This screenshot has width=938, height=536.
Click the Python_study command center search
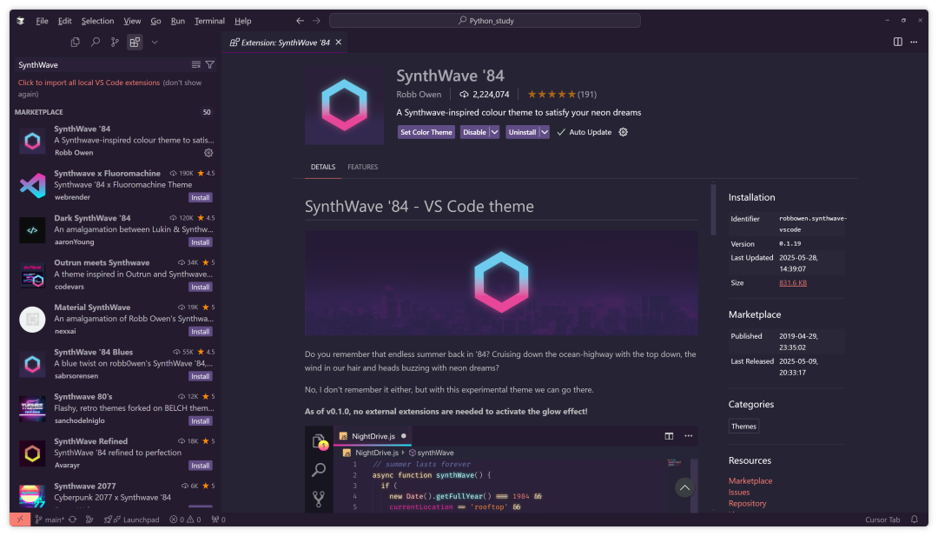(x=486, y=20)
